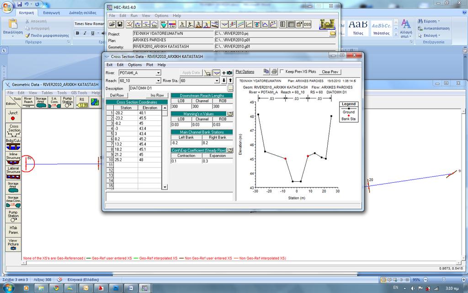Click print plot icon in Cross Section Data

(274, 71)
